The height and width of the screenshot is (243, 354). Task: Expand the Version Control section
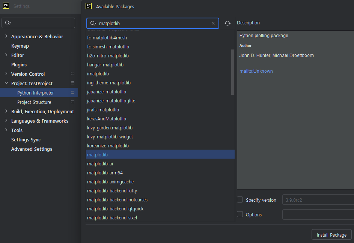click(x=6, y=73)
